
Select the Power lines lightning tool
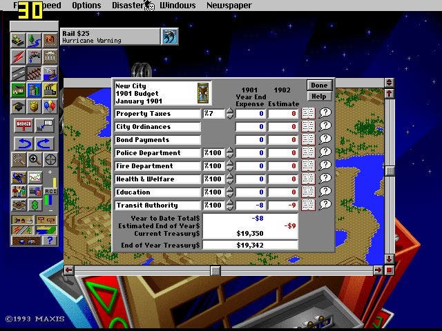point(19,57)
